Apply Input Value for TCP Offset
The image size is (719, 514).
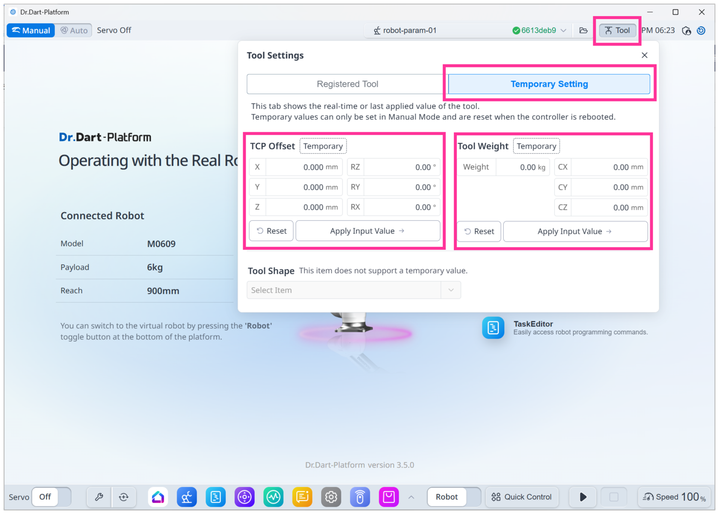pos(367,231)
